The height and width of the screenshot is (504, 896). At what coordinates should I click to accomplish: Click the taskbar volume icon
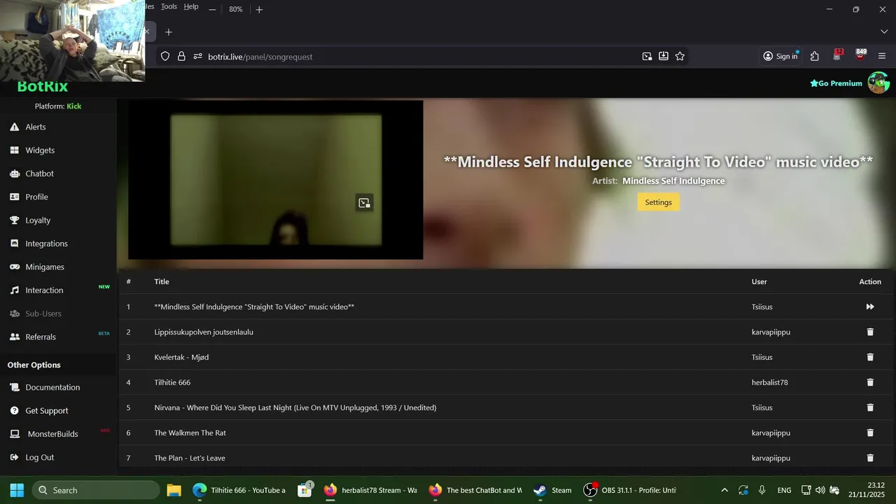point(820,490)
